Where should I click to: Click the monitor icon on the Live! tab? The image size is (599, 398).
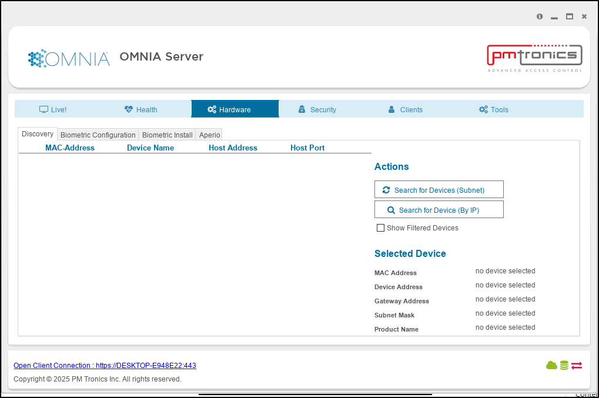[43, 109]
